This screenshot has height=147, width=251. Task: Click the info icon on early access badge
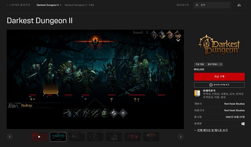pos(221,64)
